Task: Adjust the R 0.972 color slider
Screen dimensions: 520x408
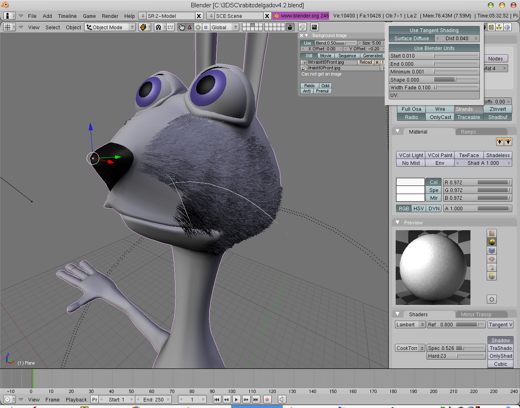Action: tap(477, 183)
